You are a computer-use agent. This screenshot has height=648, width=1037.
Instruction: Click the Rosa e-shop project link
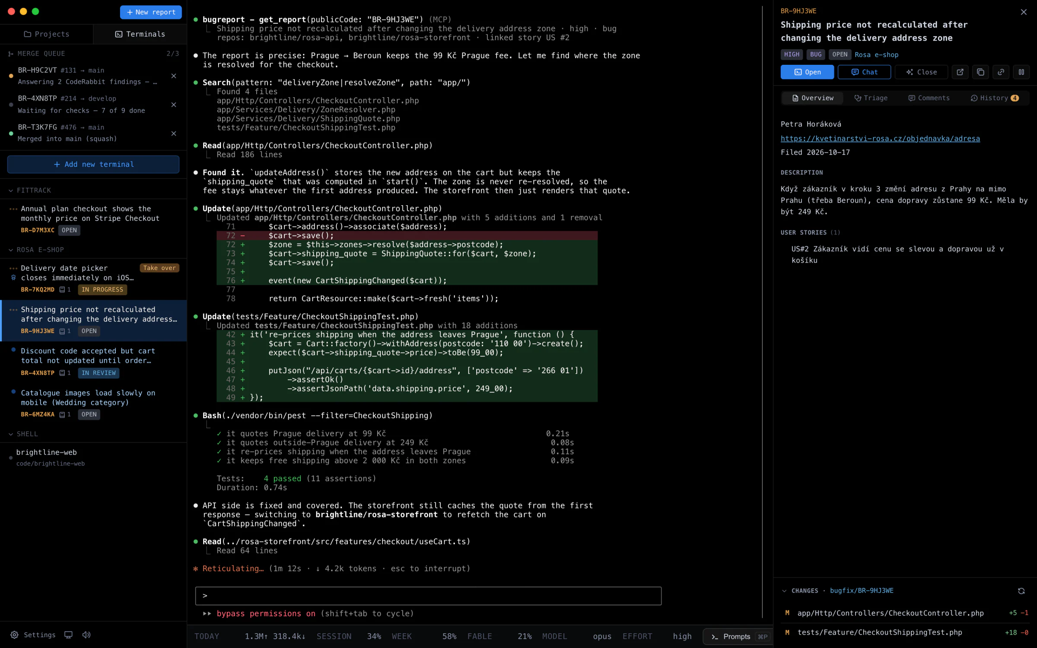(876, 54)
